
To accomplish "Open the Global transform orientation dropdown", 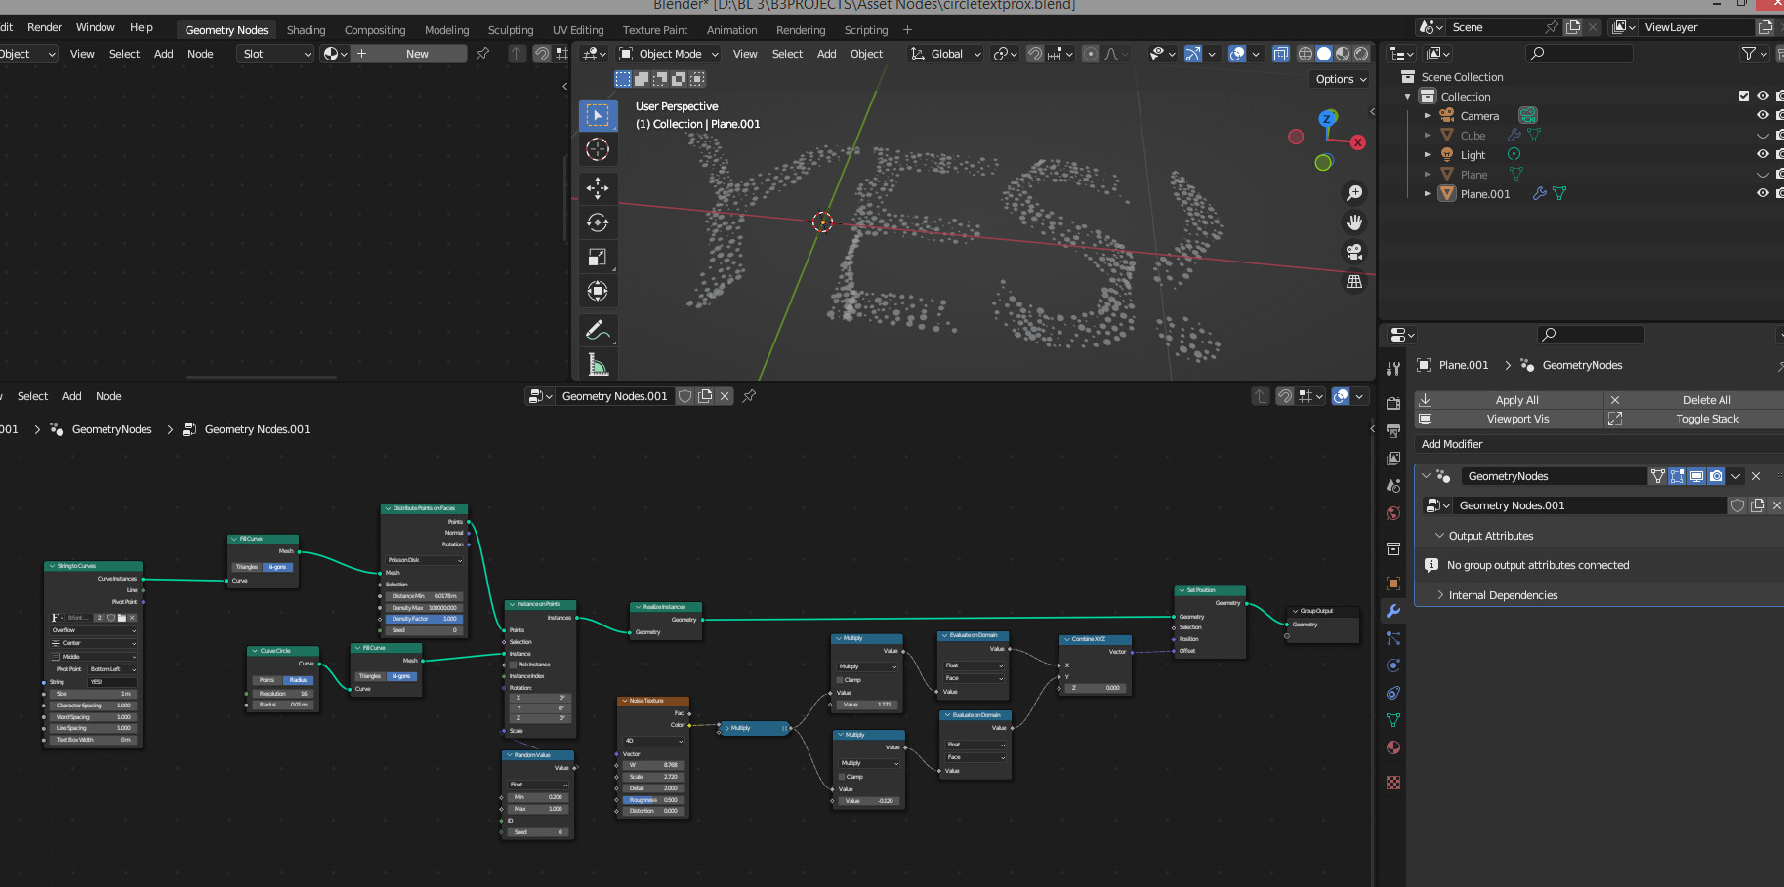I will click(945, 54).
